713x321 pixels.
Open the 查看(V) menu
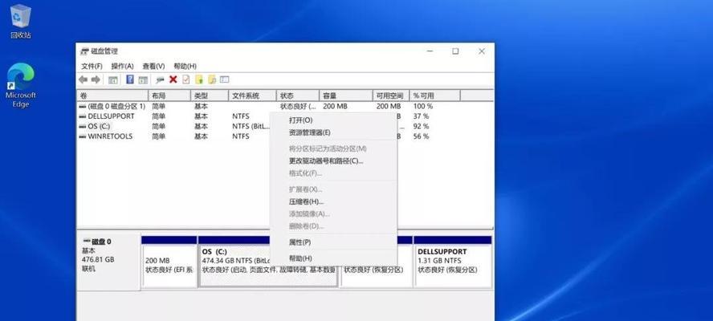coord(153,66)
